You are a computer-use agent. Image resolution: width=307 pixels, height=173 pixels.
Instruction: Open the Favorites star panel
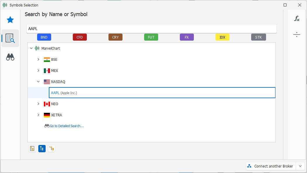coord(10,20)
